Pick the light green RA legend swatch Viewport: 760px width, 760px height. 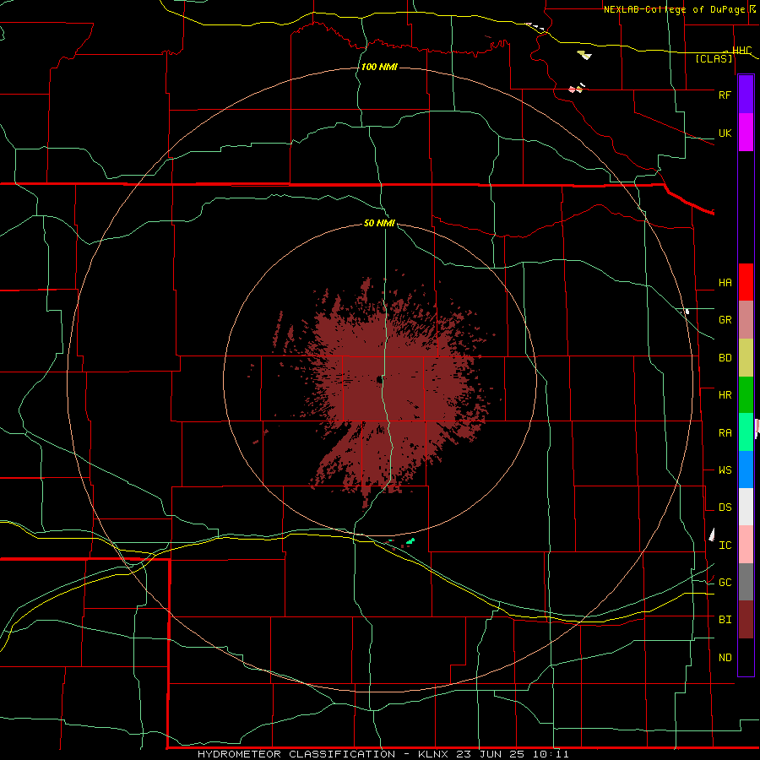click(x=746, y=432)
